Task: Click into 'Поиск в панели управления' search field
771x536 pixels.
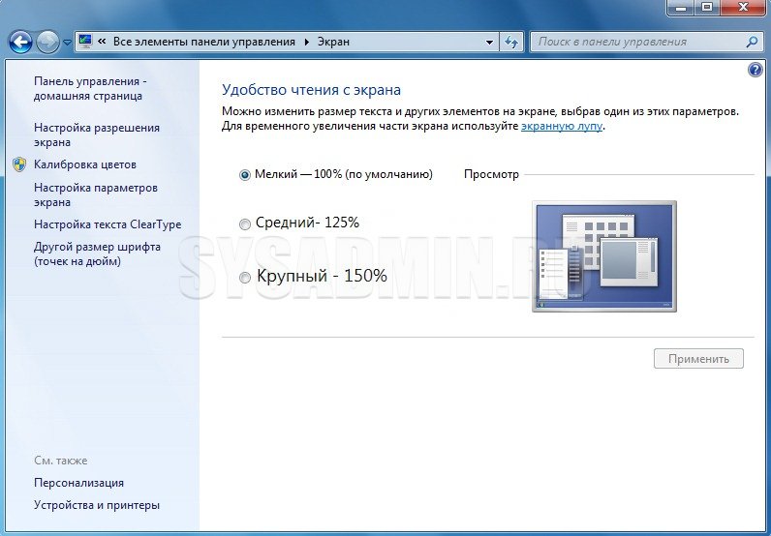Action: tap(639, 42)
